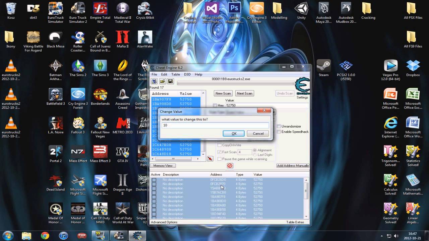This screenshot has height=241, width=429.
Task: Open Memory View
Action: [x=163, y=166]
